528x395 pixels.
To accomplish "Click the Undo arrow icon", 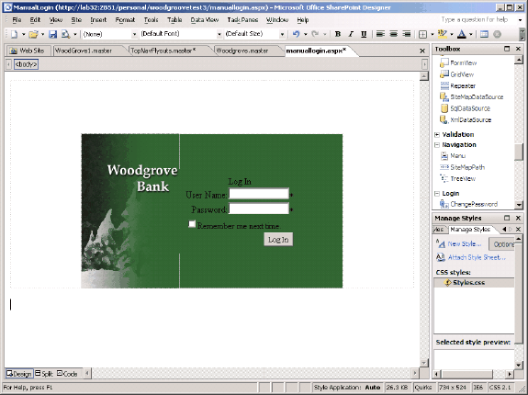I will [x=296, y=34].
